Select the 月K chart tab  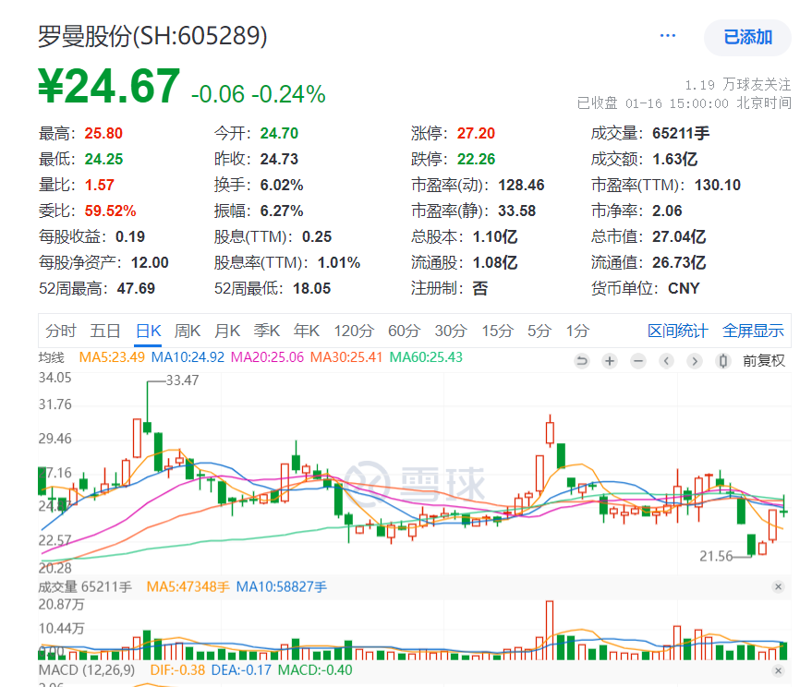tap(227, 331)
